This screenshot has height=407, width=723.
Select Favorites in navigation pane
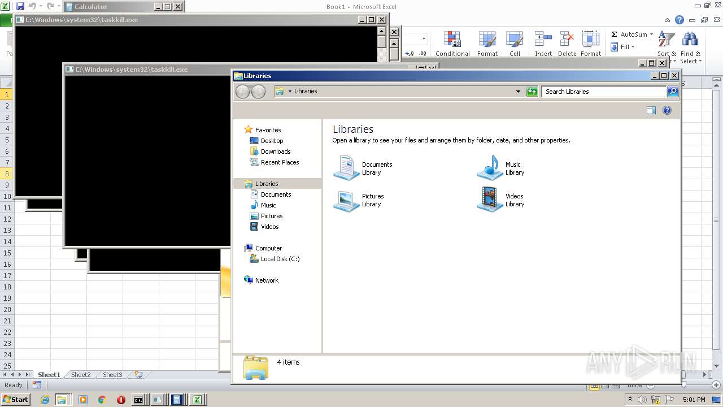coord(268,130)
